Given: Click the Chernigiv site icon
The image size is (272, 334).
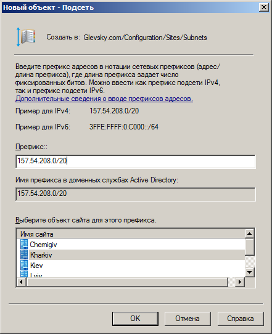Looking at the screenshot, I should (x=24, y=244).
